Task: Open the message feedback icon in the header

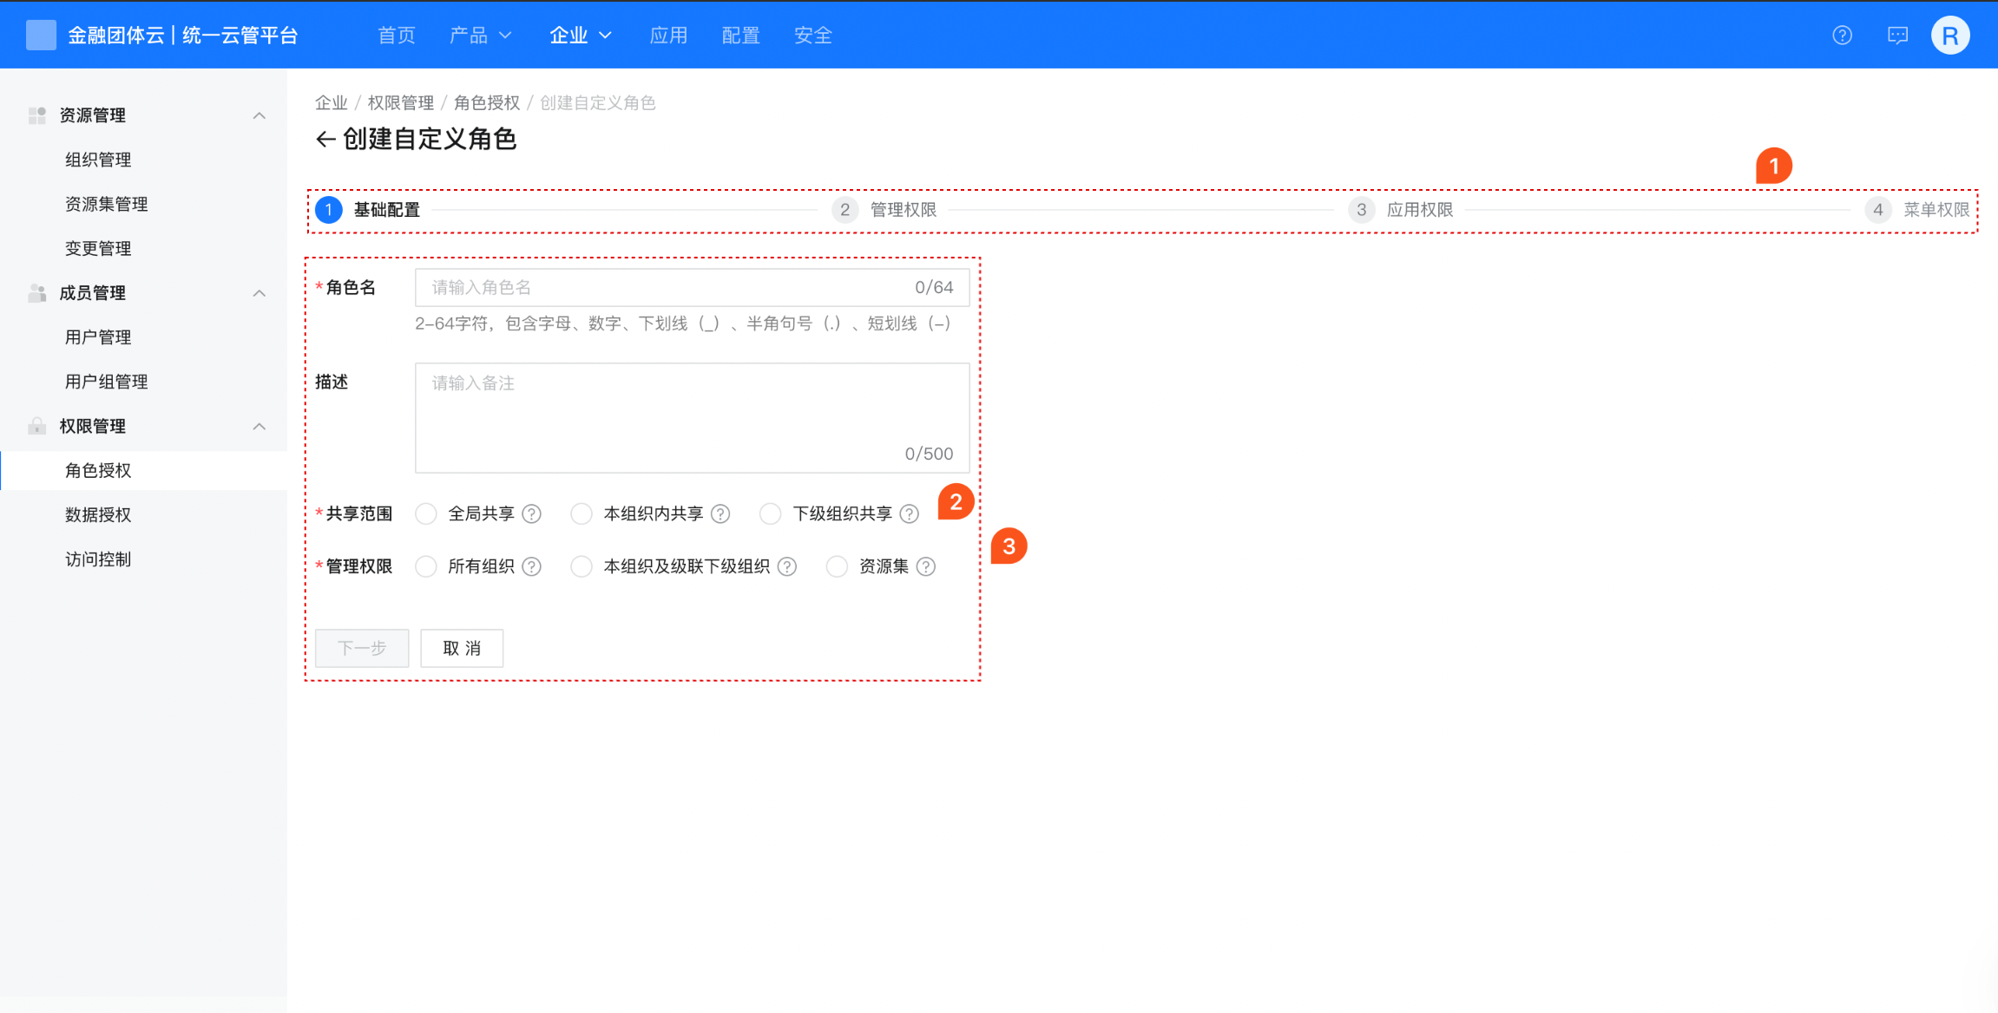Action: [x=1897, y=36]
